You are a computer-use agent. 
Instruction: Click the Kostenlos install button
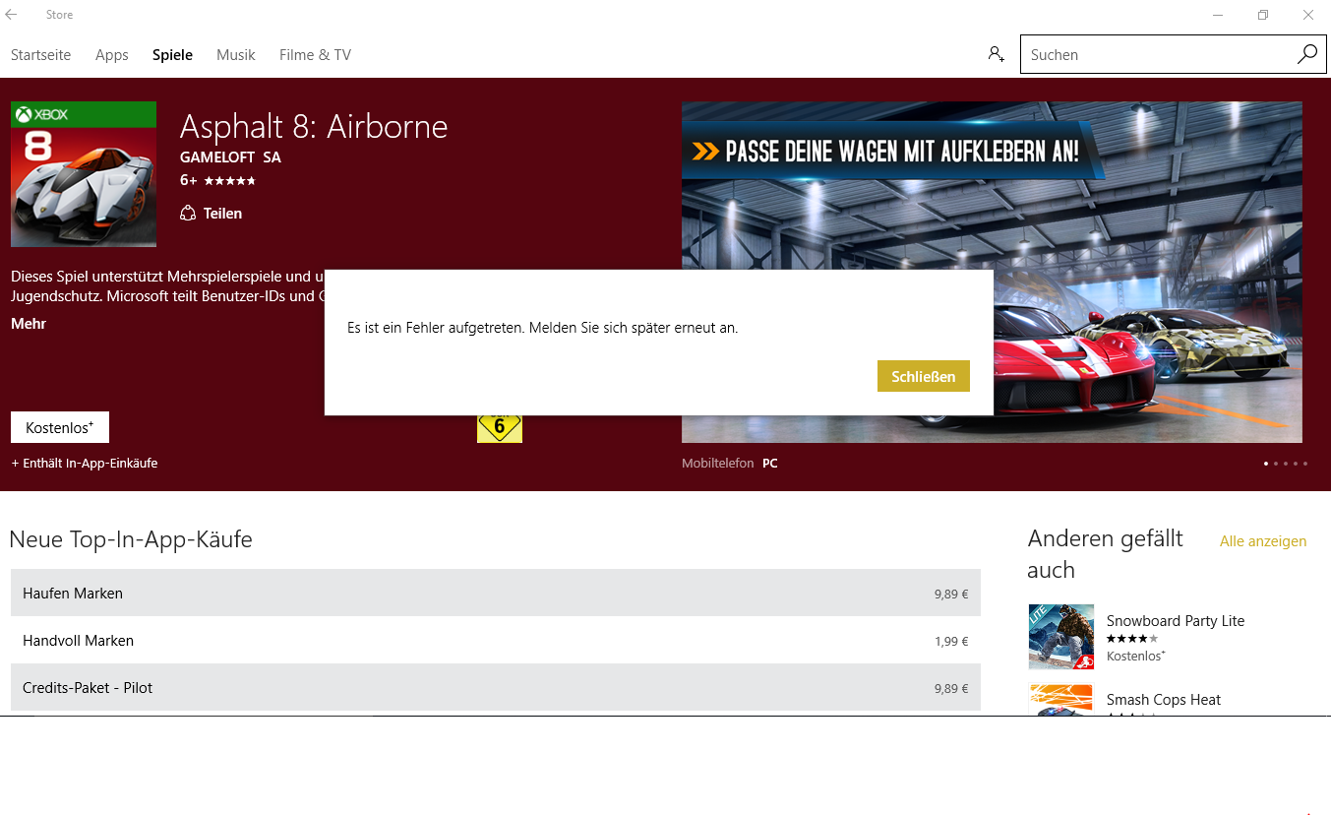60,427
